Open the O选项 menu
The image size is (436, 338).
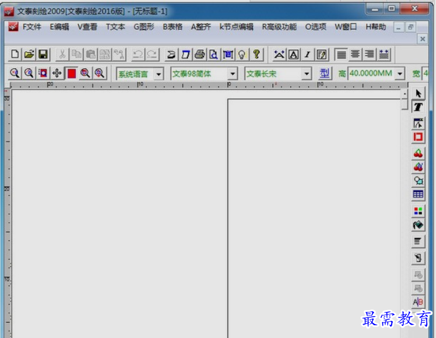coord(316,27)
